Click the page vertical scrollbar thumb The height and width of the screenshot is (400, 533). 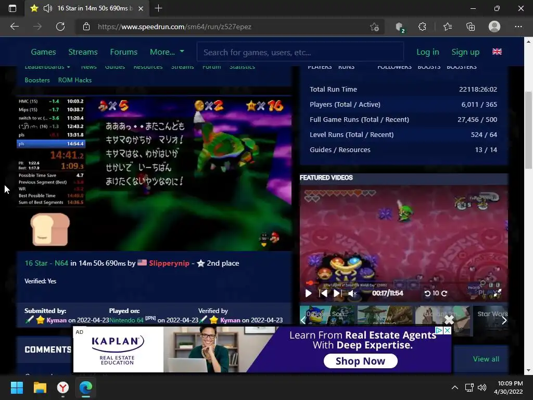tap(528, 130)
